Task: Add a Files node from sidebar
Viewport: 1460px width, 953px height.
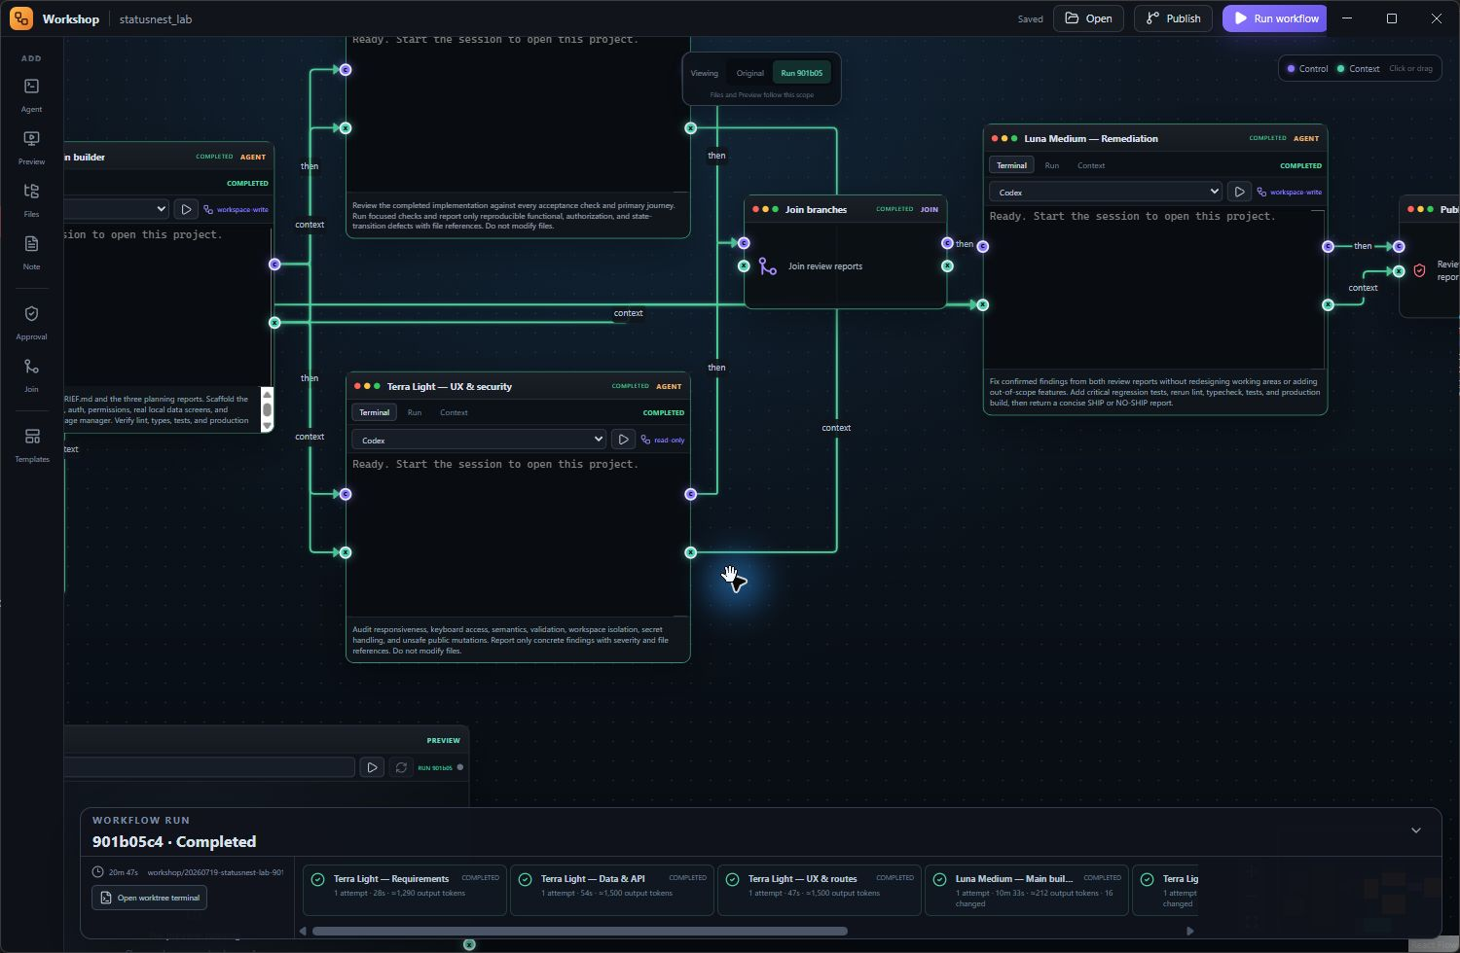Action: (x=31, y=200)
